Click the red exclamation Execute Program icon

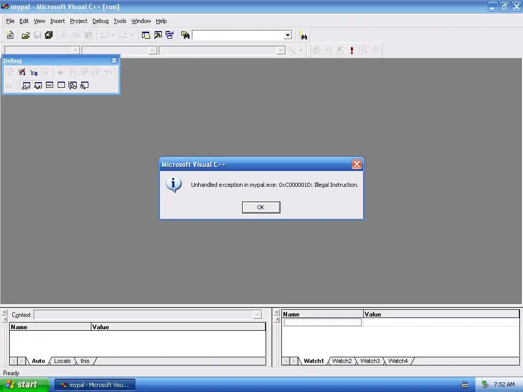(352, 51)
